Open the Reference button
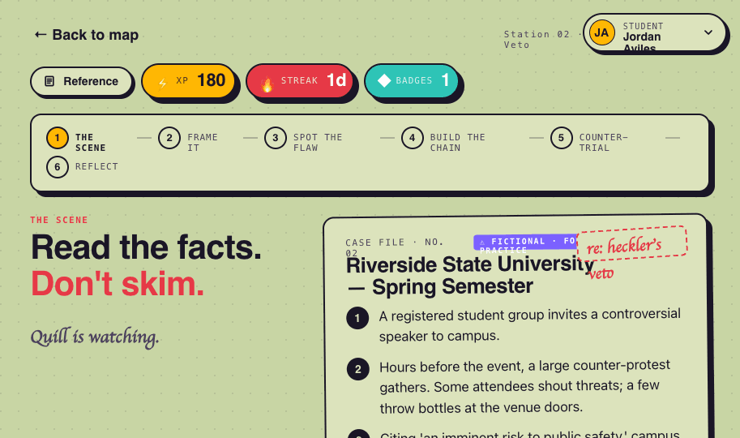 [x=81, y=81]
